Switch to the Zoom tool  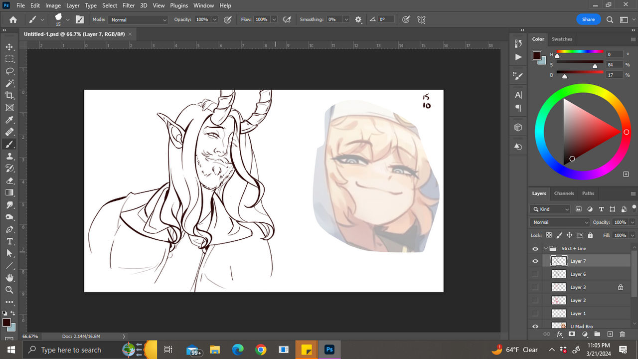pos(10,290)
